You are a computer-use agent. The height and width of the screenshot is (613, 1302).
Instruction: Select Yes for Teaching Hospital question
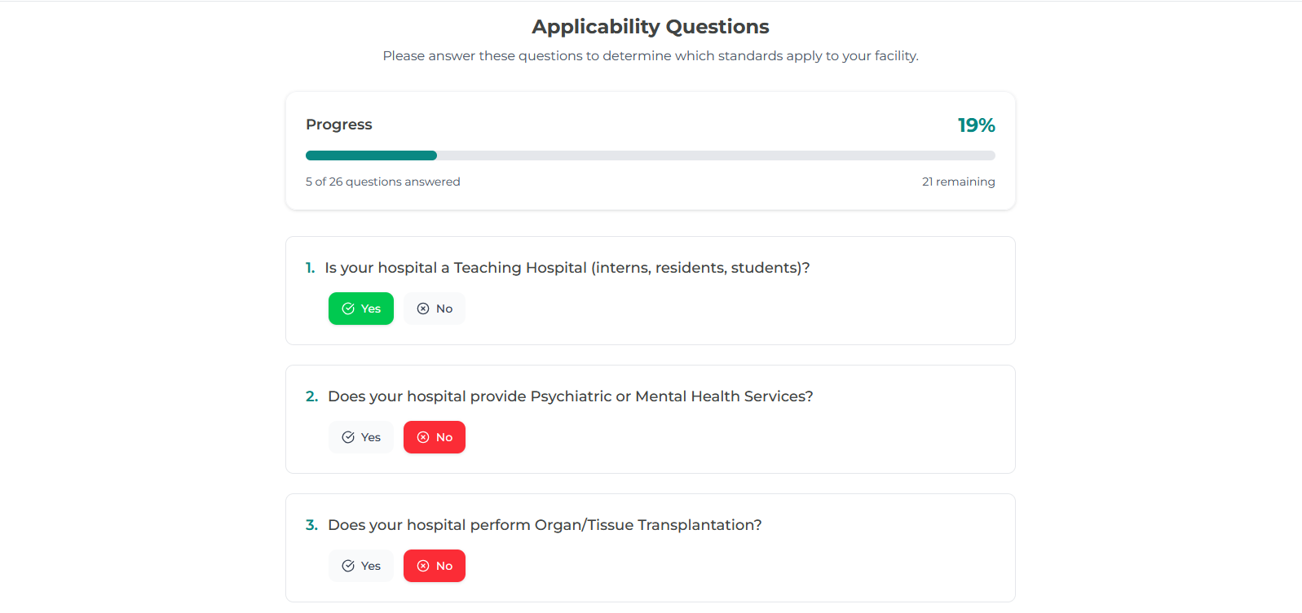pyautogui.click(x=361, y=309)
